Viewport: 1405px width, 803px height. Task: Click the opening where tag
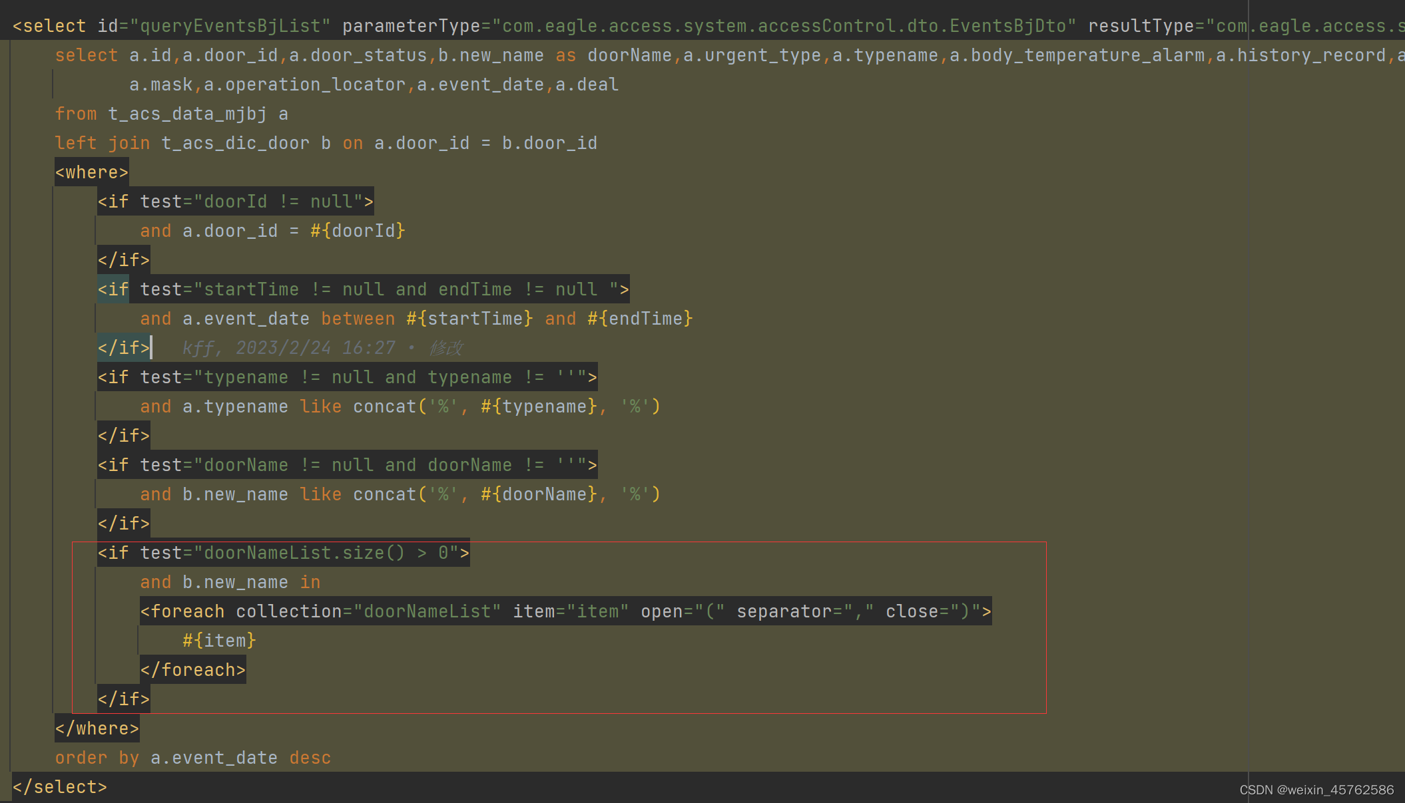pos(91,172)
